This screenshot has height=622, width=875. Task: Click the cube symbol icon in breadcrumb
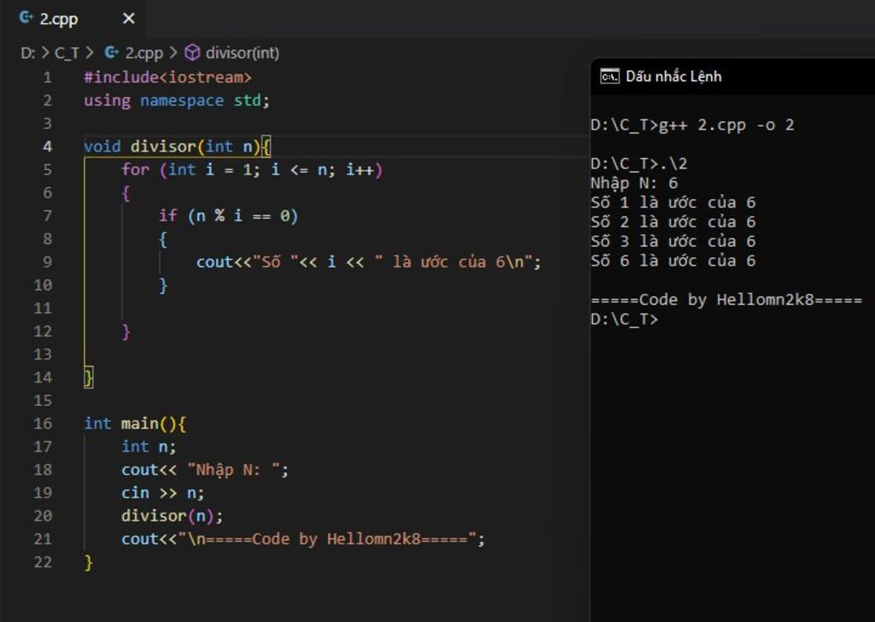coord(192,52)
